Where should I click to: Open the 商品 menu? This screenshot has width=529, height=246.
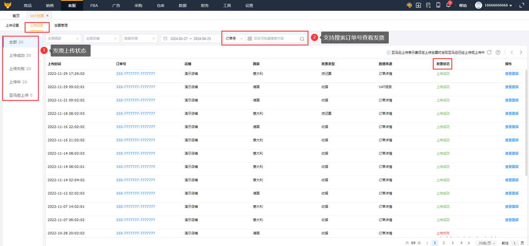[x=28, y=5]
